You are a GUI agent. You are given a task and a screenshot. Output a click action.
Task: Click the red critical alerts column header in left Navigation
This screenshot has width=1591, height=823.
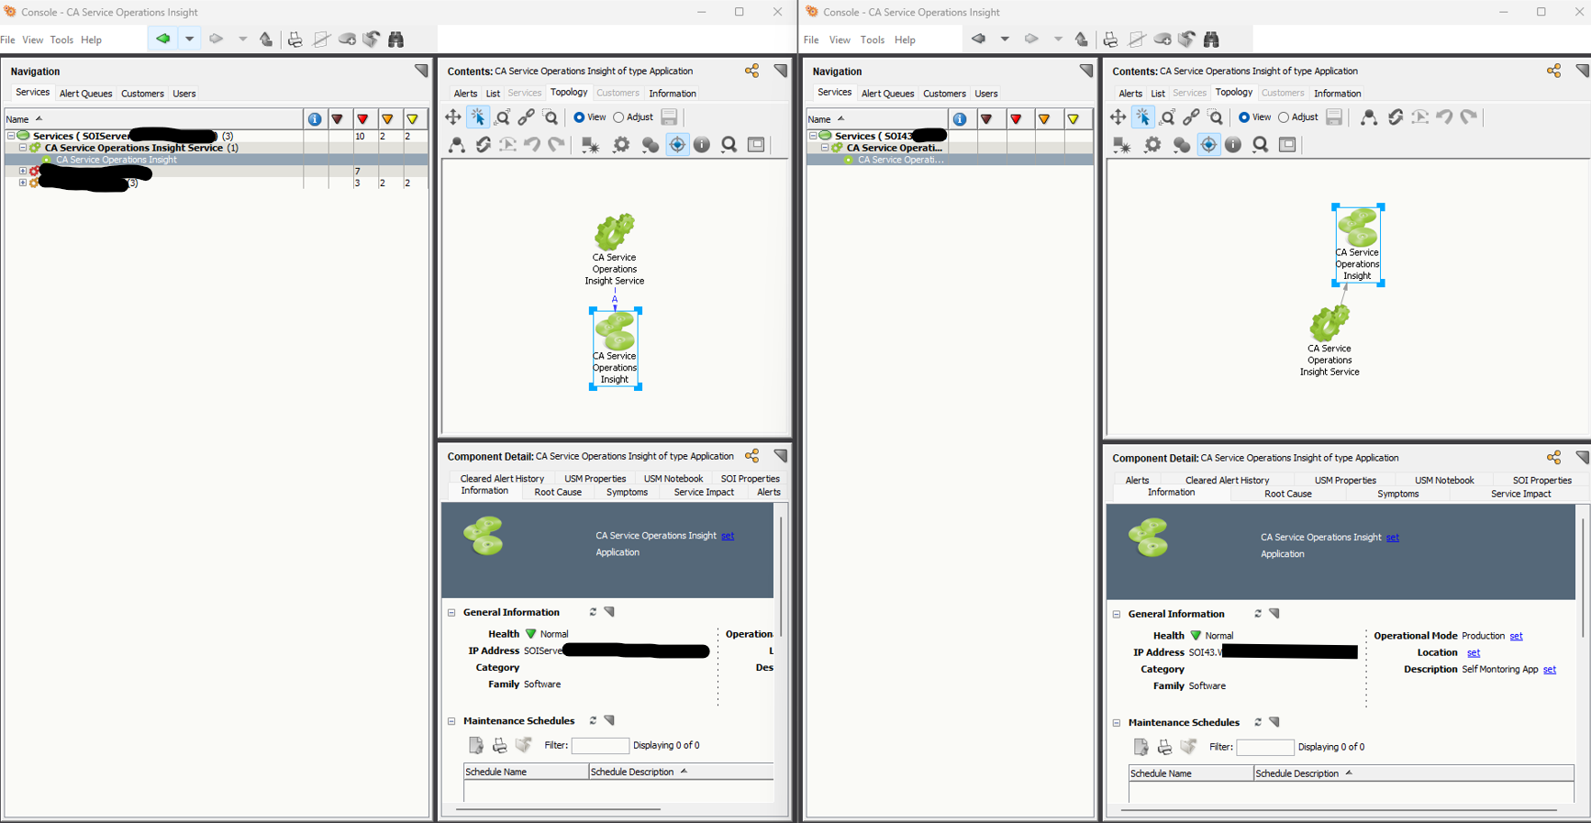point(363,119)
